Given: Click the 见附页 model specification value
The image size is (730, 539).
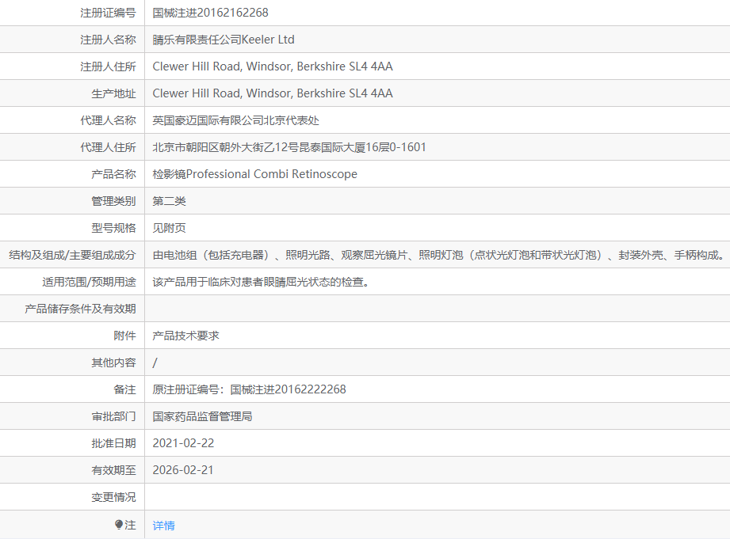Looking at the screenshot, I should (170, 228).
